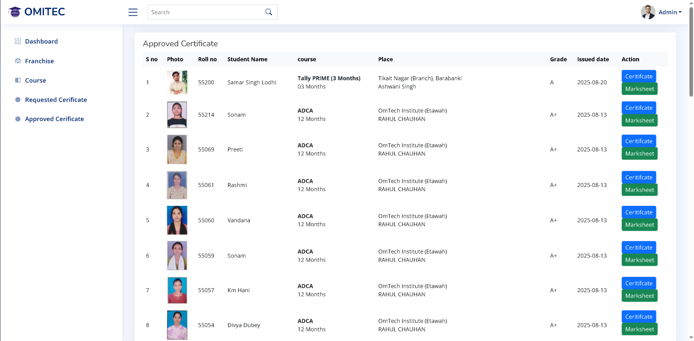Click the Franchise icon in sidebar

click(x=18, y=61)
